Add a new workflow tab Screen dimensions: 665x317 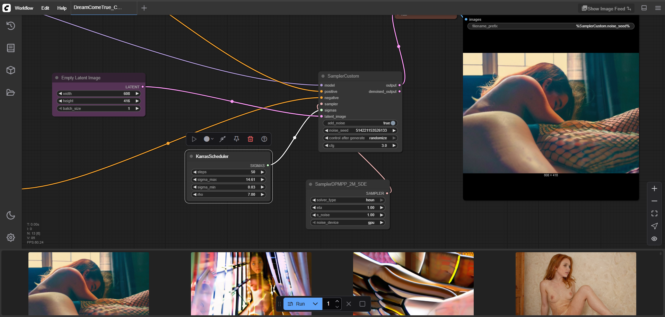pos(144,8)
